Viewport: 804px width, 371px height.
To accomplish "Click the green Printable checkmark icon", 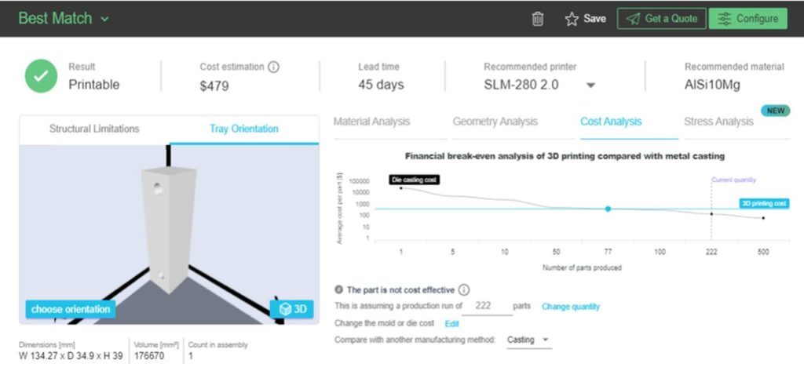I will point(41,76).
